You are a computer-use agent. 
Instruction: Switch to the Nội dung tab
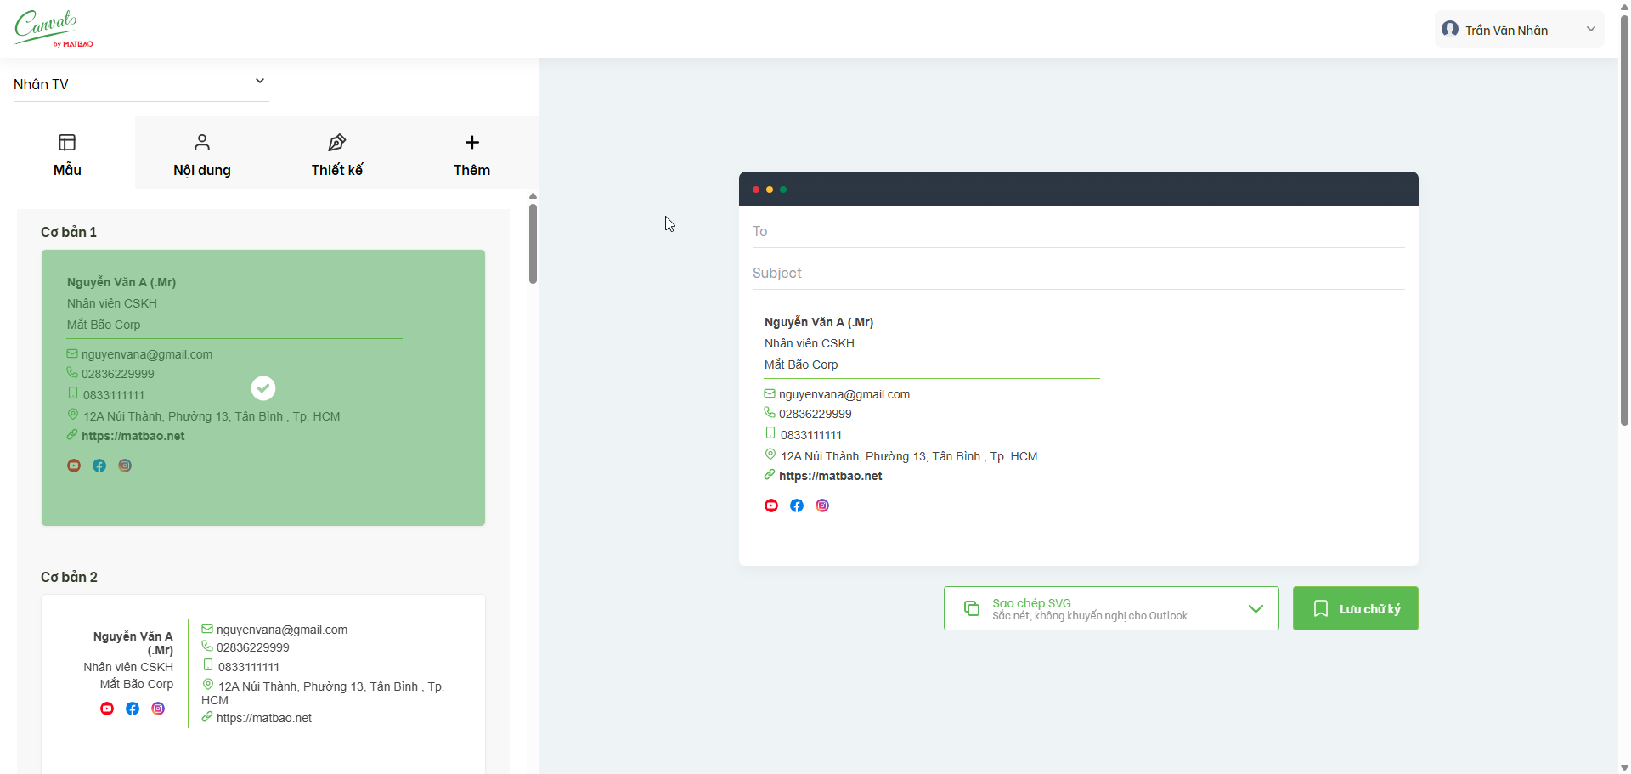(202, 154)
